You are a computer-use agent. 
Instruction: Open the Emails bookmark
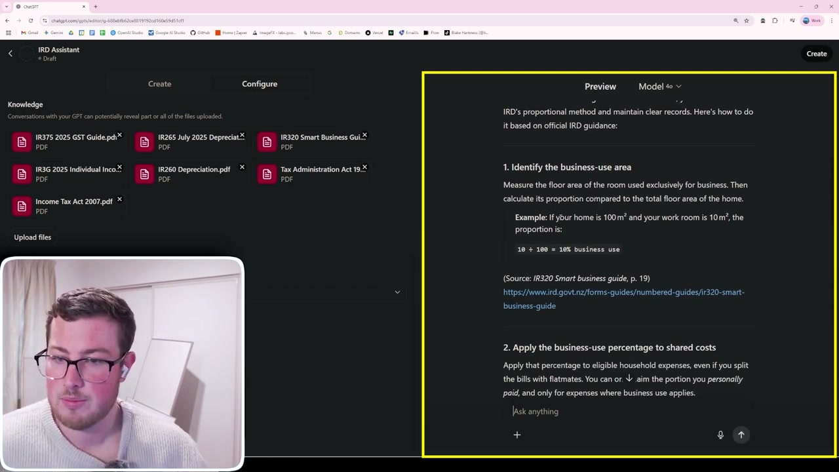pos(409,33)
